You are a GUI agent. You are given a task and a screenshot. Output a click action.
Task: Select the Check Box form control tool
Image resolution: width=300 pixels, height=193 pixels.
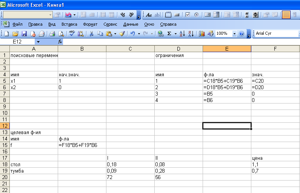(x=188, y=15)
